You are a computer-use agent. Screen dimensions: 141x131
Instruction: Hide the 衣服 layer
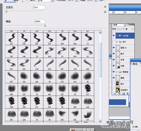(x=114, y=66)
